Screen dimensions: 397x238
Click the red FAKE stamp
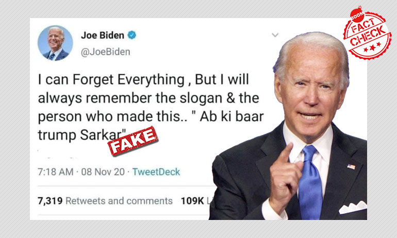tap(133, 141)
